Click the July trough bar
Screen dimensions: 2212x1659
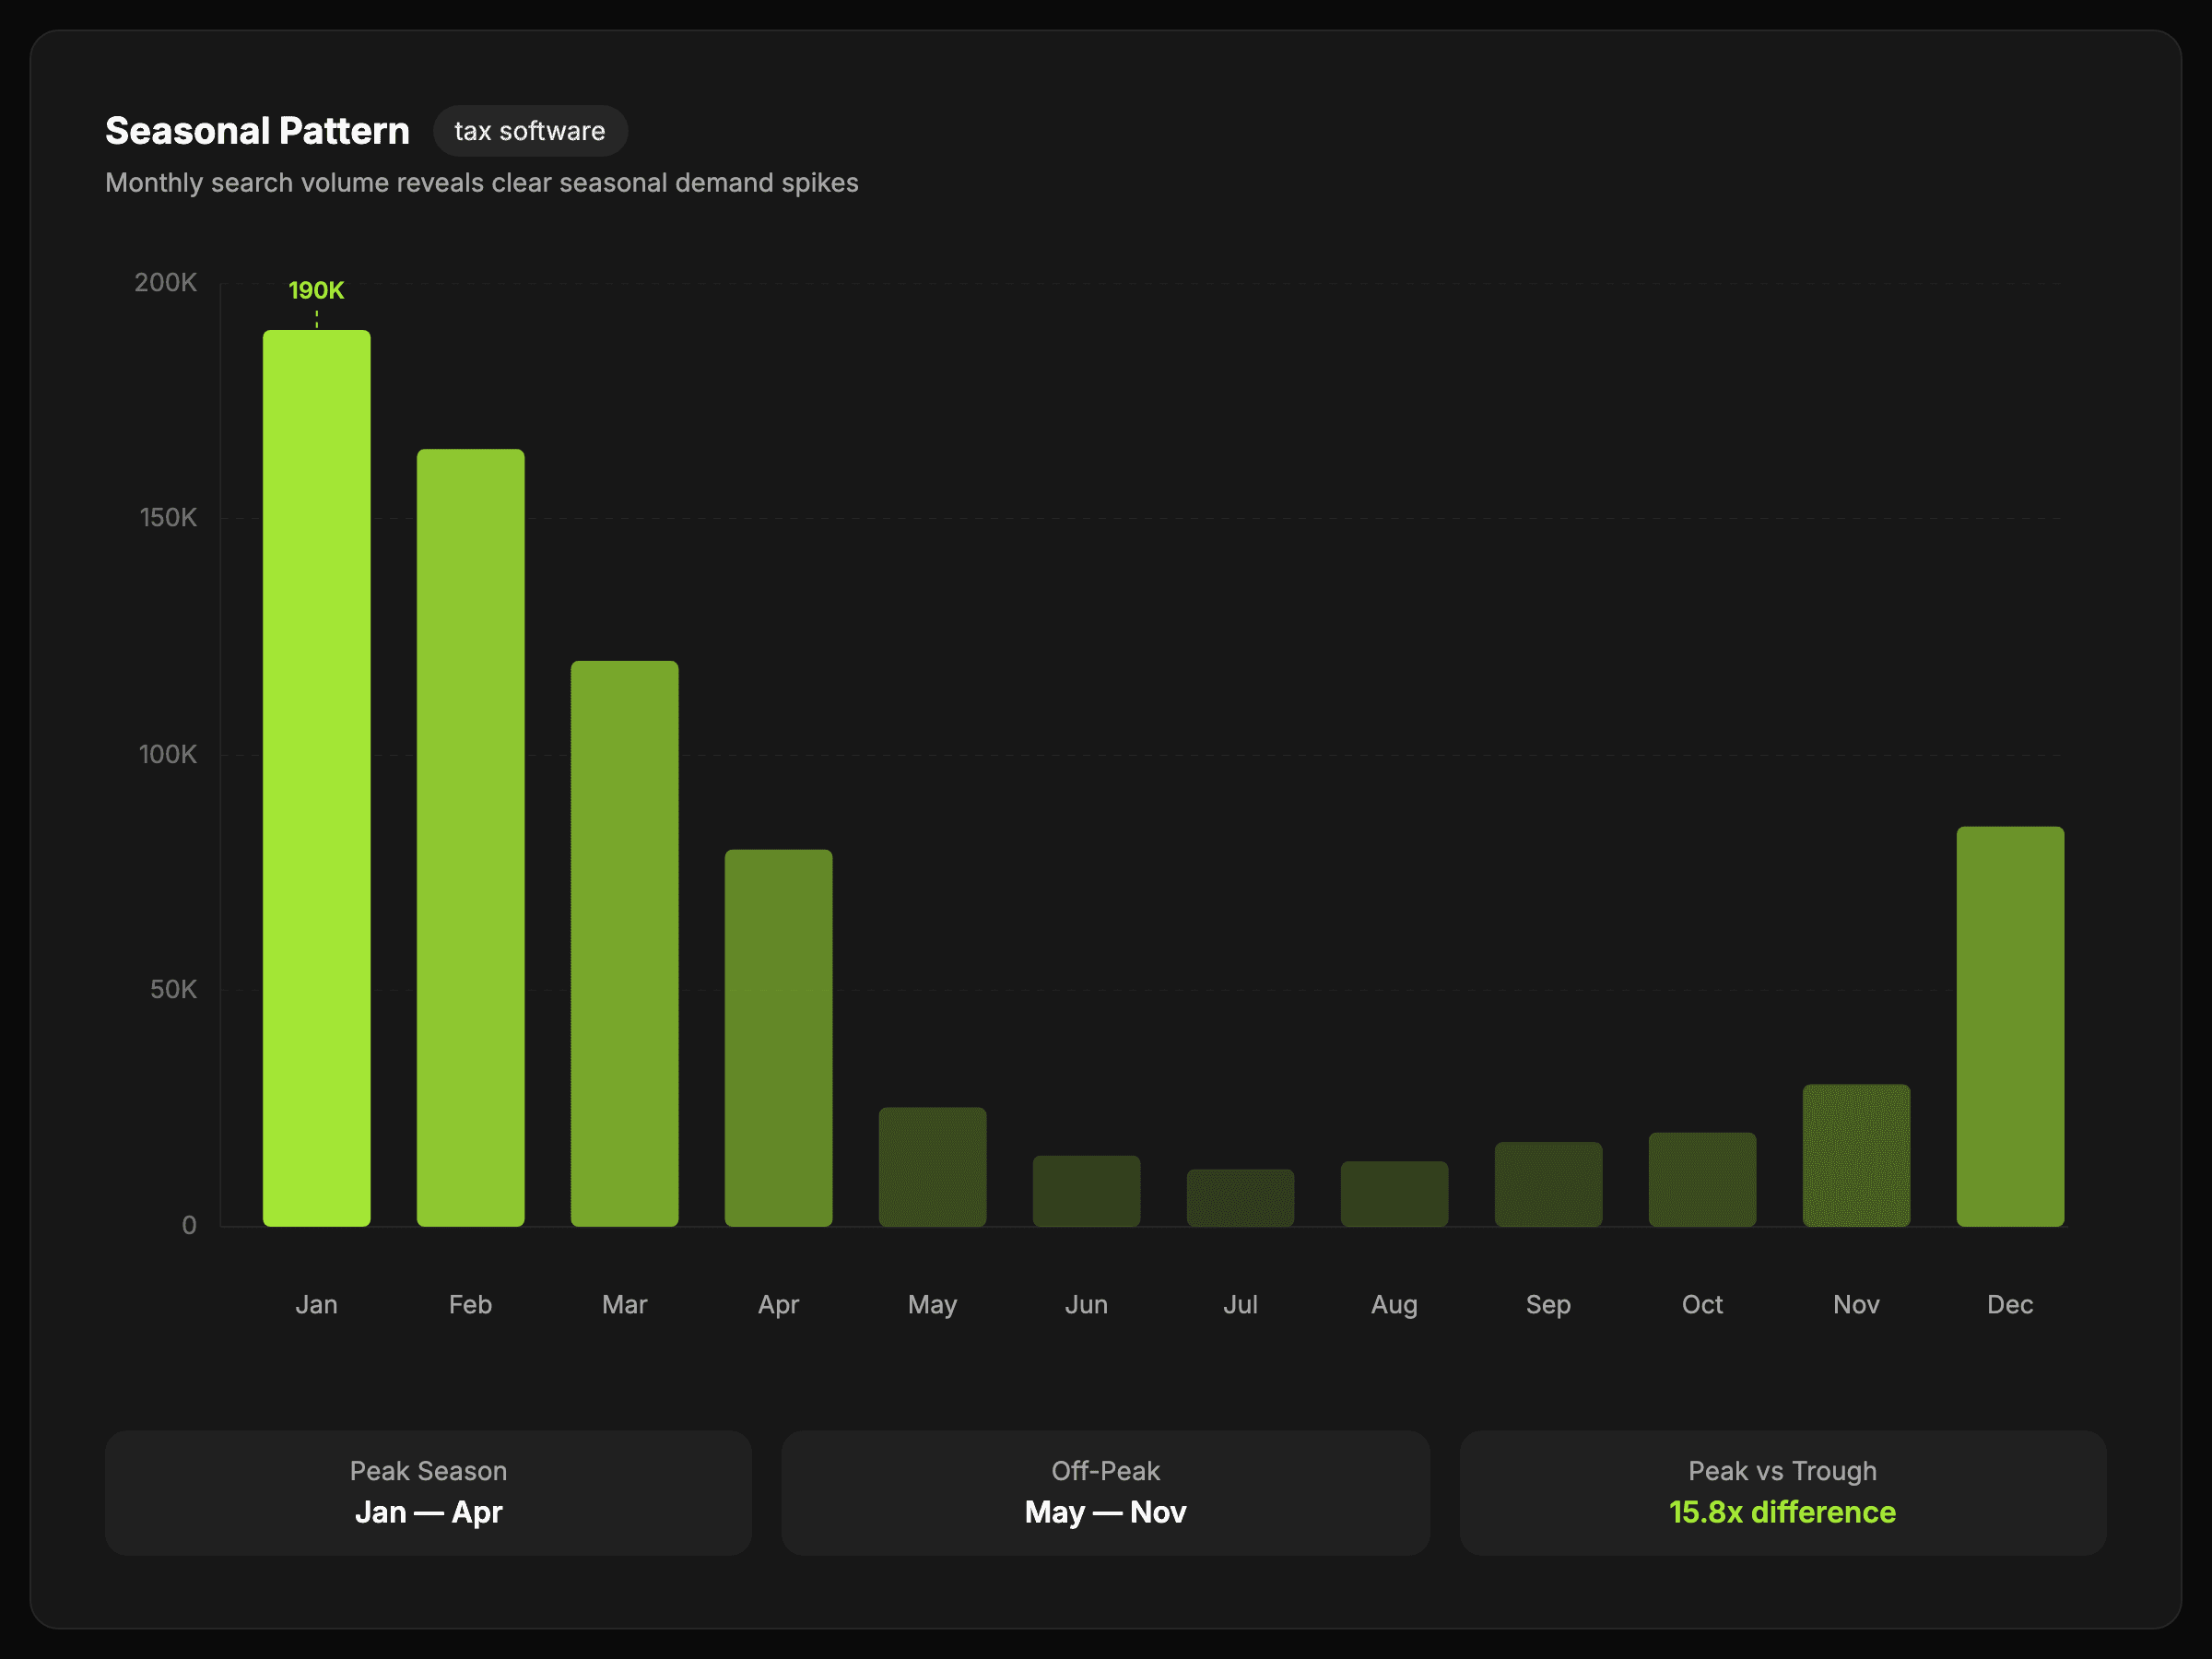tap(1240, 1198)
